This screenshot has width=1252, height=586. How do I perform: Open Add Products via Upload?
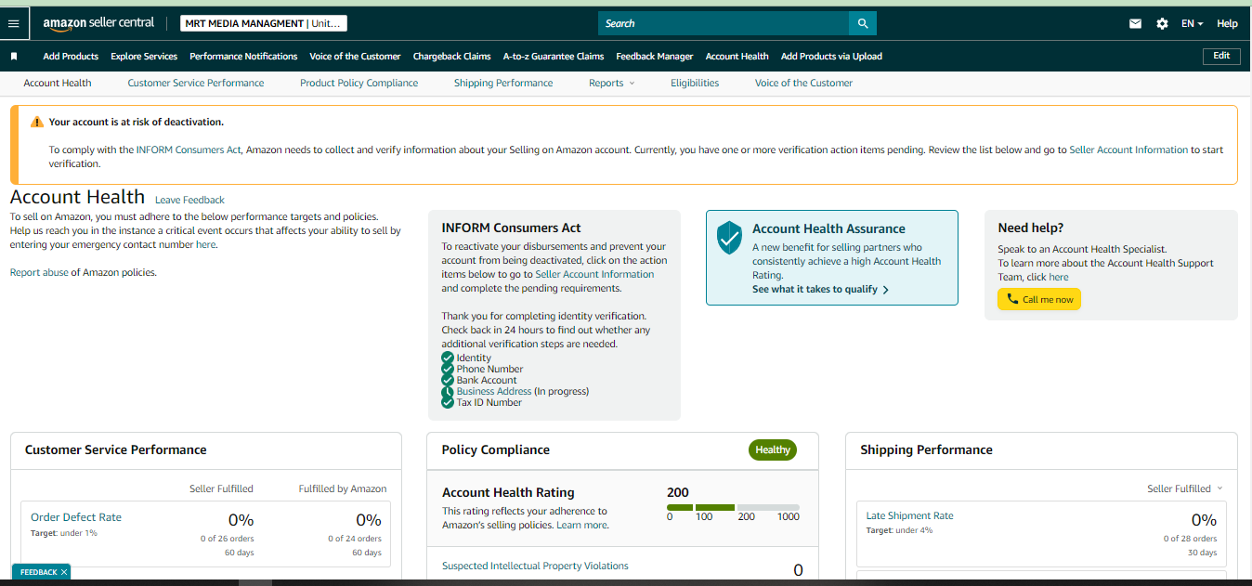pos(831,57)
